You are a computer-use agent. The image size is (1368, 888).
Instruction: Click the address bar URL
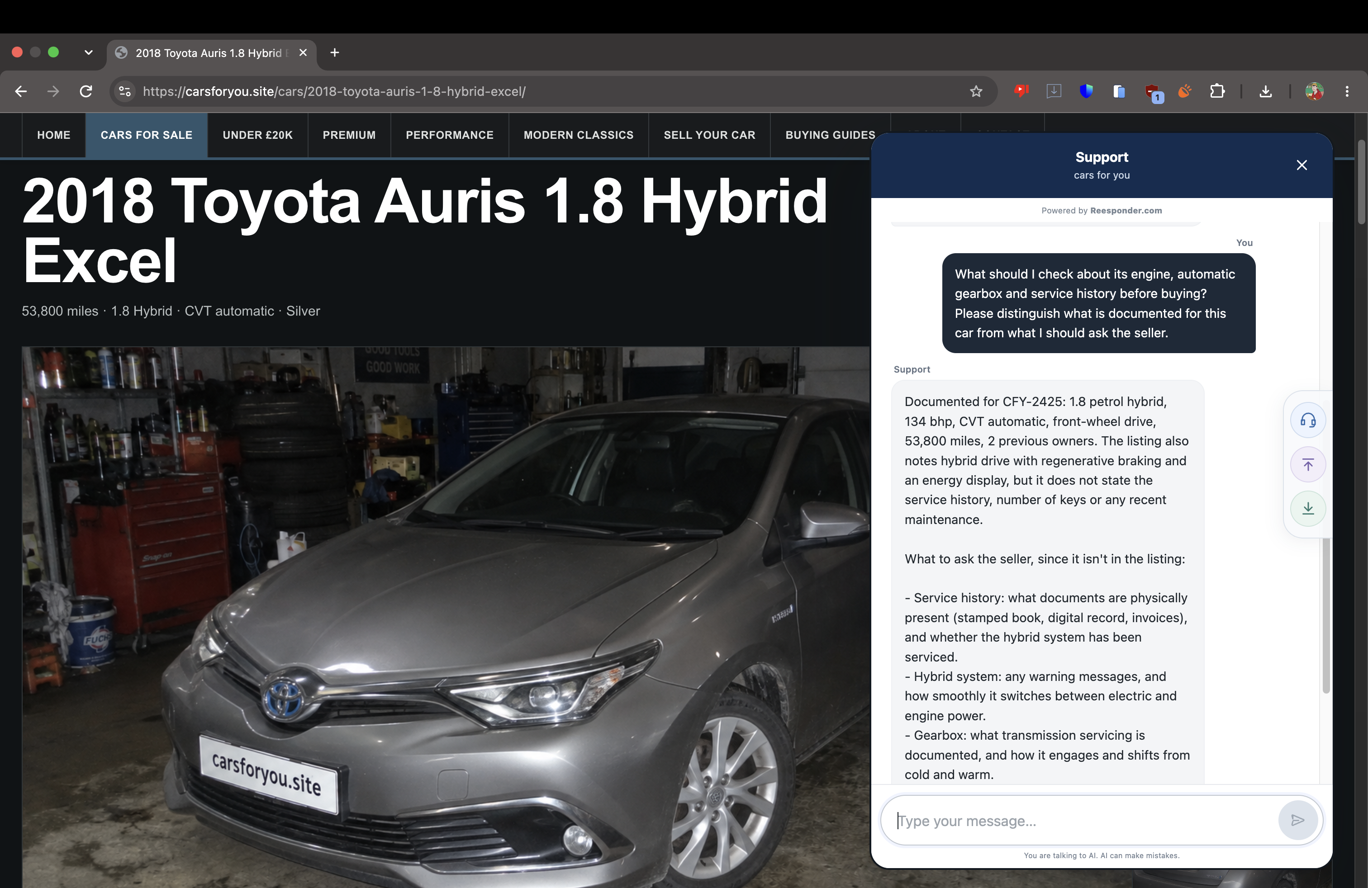pyautogui.click(x=334, y=91)
